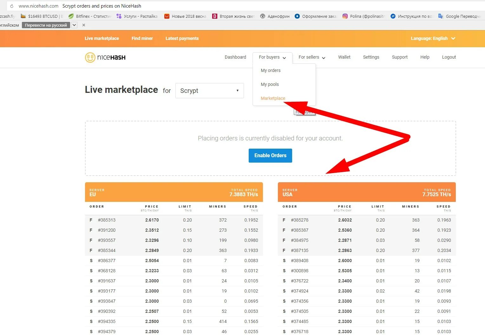Click EU order #391637
Screen dimensions: 485x335
point(174,281)
